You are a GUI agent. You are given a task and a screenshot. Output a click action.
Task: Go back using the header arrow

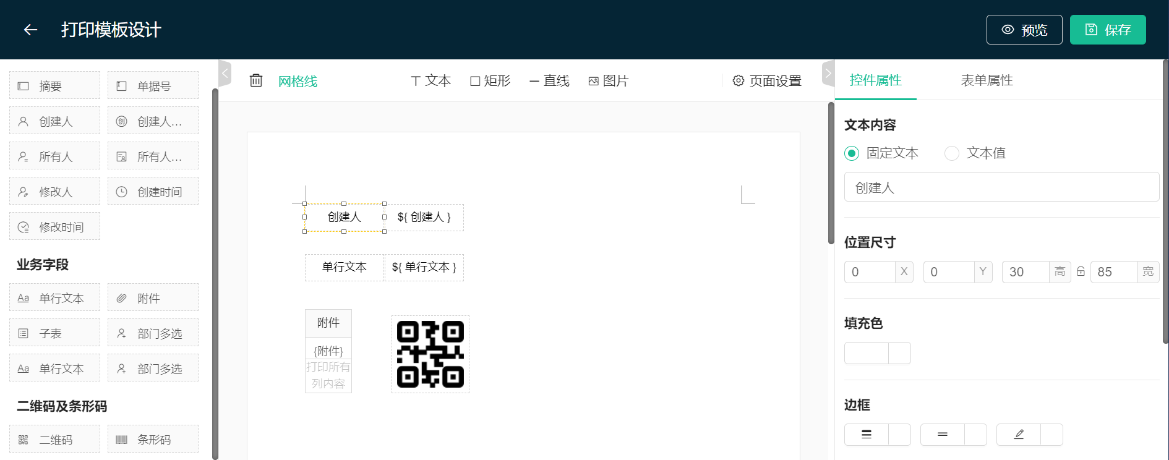click(30, 30)
